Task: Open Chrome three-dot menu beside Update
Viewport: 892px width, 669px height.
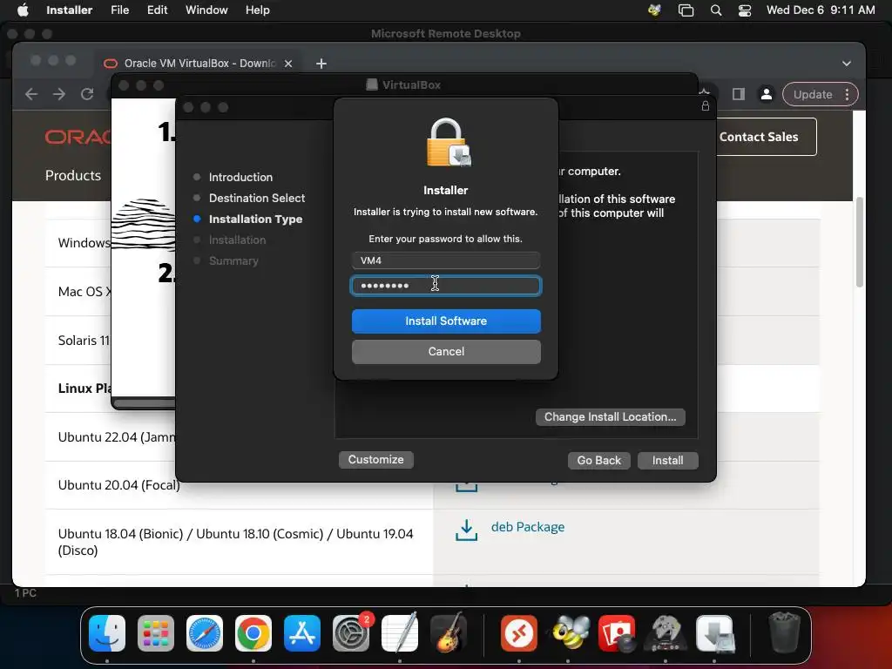Action: pyautogui.click(x=847, y=94)
